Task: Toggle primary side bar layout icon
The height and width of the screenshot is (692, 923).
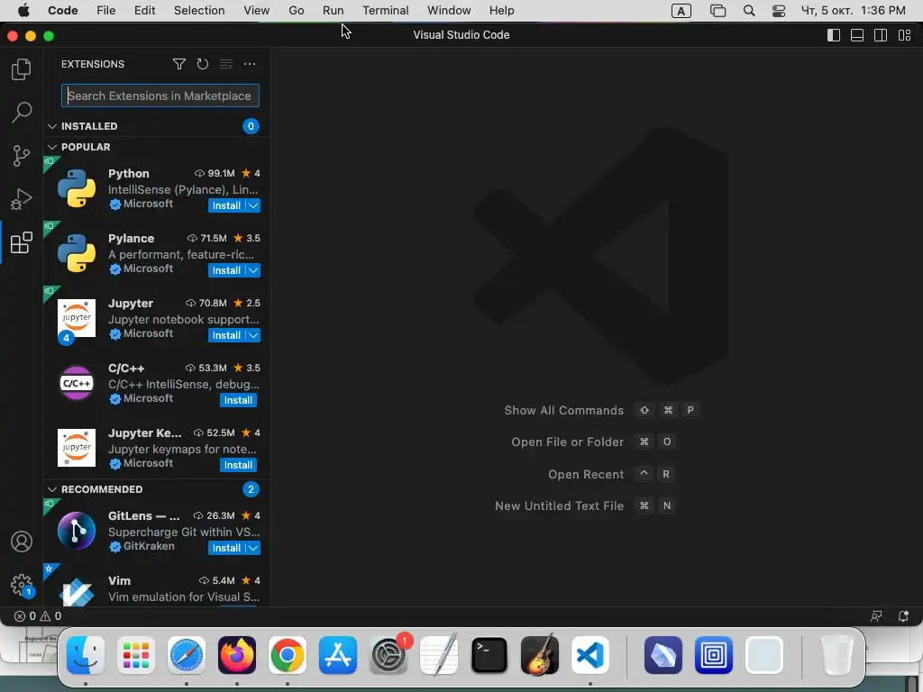Action: [834, 35]
